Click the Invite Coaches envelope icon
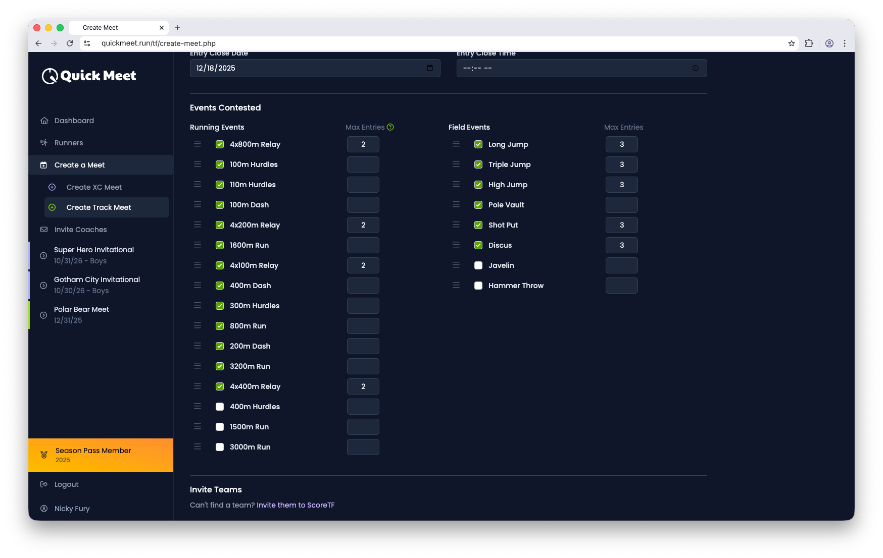 (44, 230)
